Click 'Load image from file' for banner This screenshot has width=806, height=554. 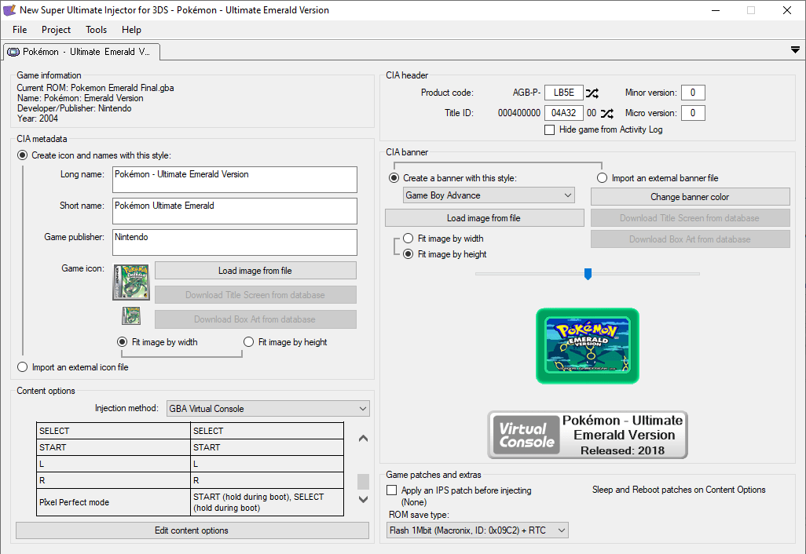coord(484,218)
